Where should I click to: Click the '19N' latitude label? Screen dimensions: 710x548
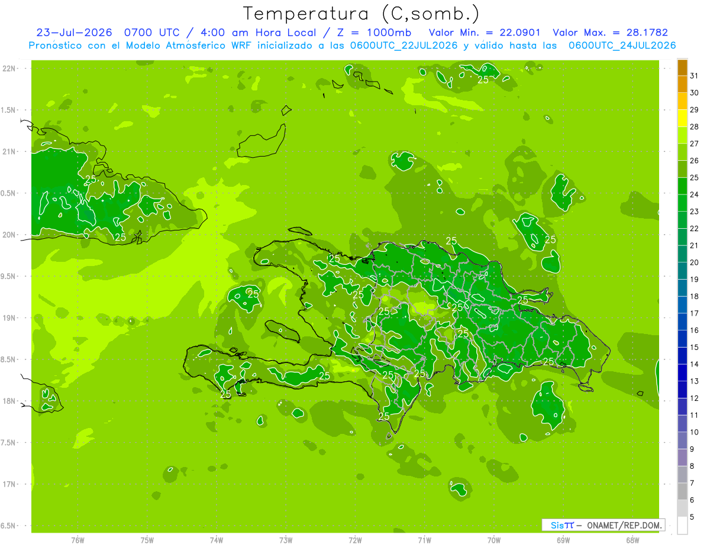point(9,318)
